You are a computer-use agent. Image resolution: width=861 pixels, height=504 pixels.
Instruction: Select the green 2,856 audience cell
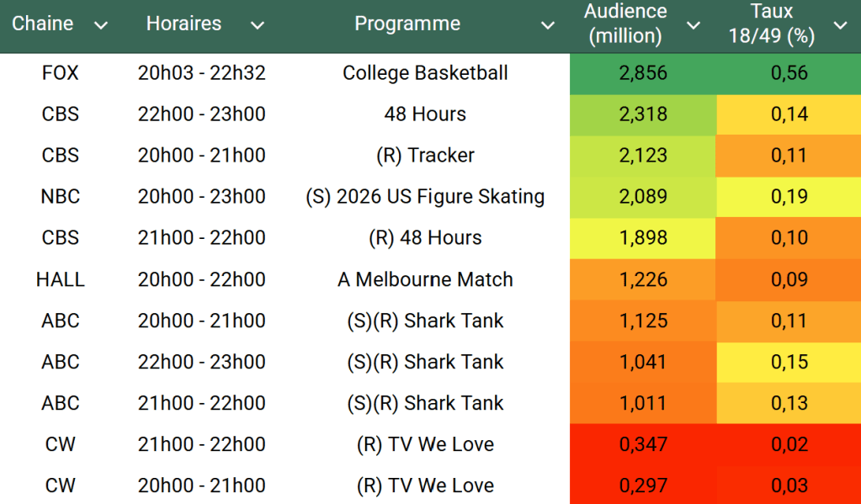pyautogui.click(x=643, y=73)
